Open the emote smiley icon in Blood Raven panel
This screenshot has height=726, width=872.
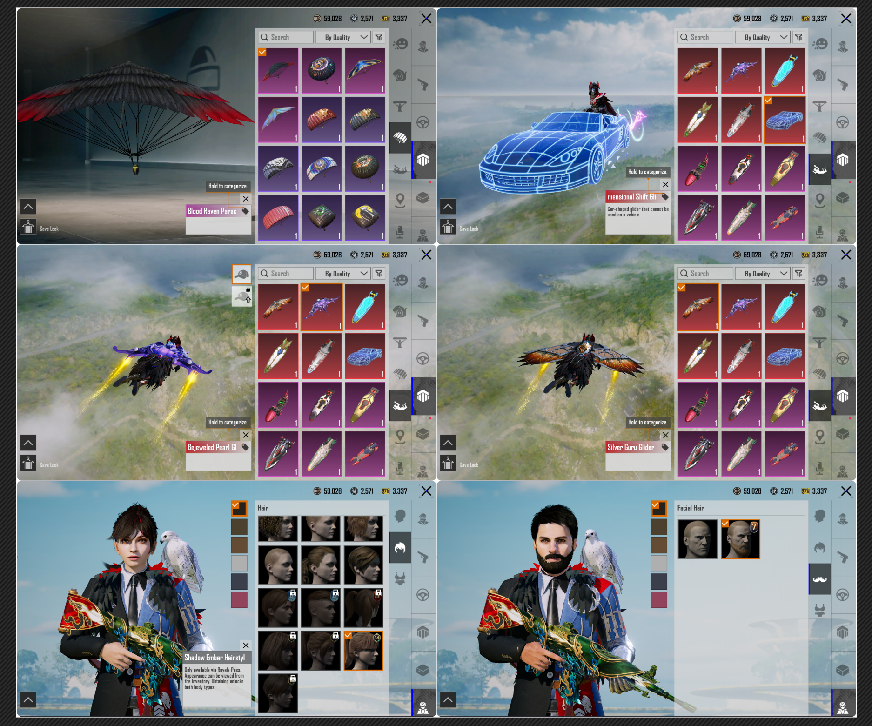click(x=400, y=44)
